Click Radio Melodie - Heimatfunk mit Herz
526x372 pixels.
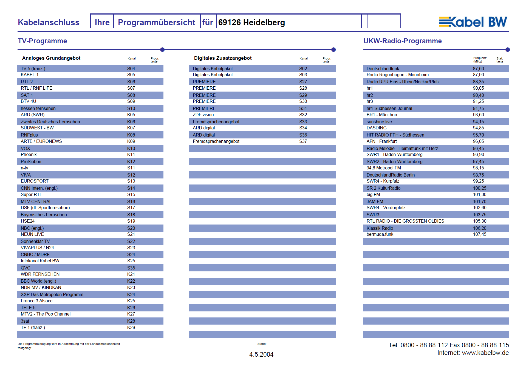tap(436, 148)
